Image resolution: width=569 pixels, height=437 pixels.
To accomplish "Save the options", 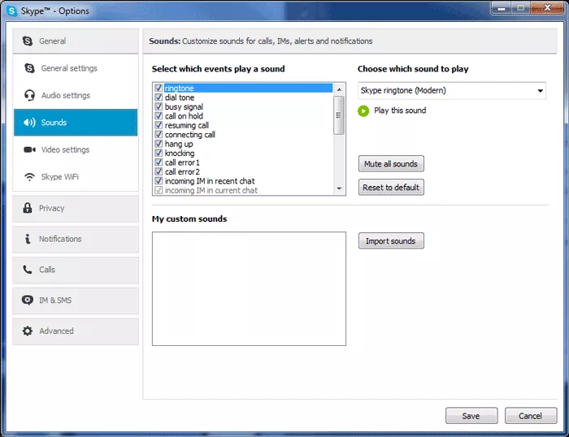I will pyautogui.click(x=471, y=416).
